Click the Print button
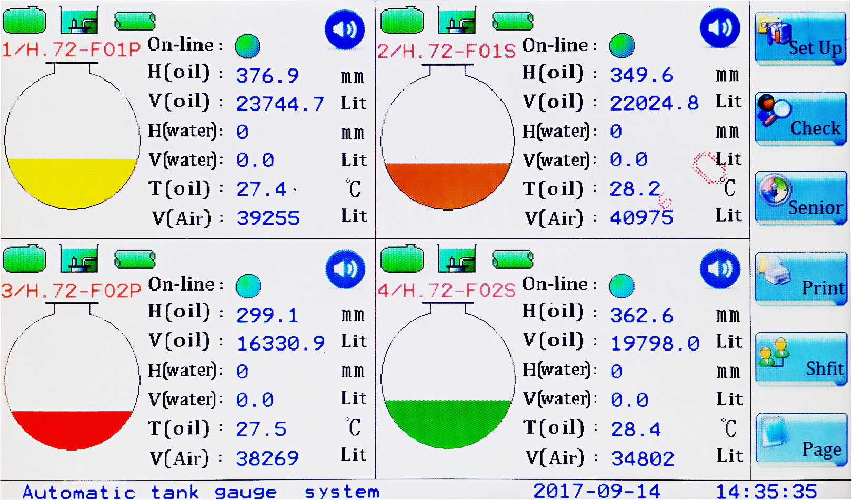852x500 pixels. (x=800, y=279)
